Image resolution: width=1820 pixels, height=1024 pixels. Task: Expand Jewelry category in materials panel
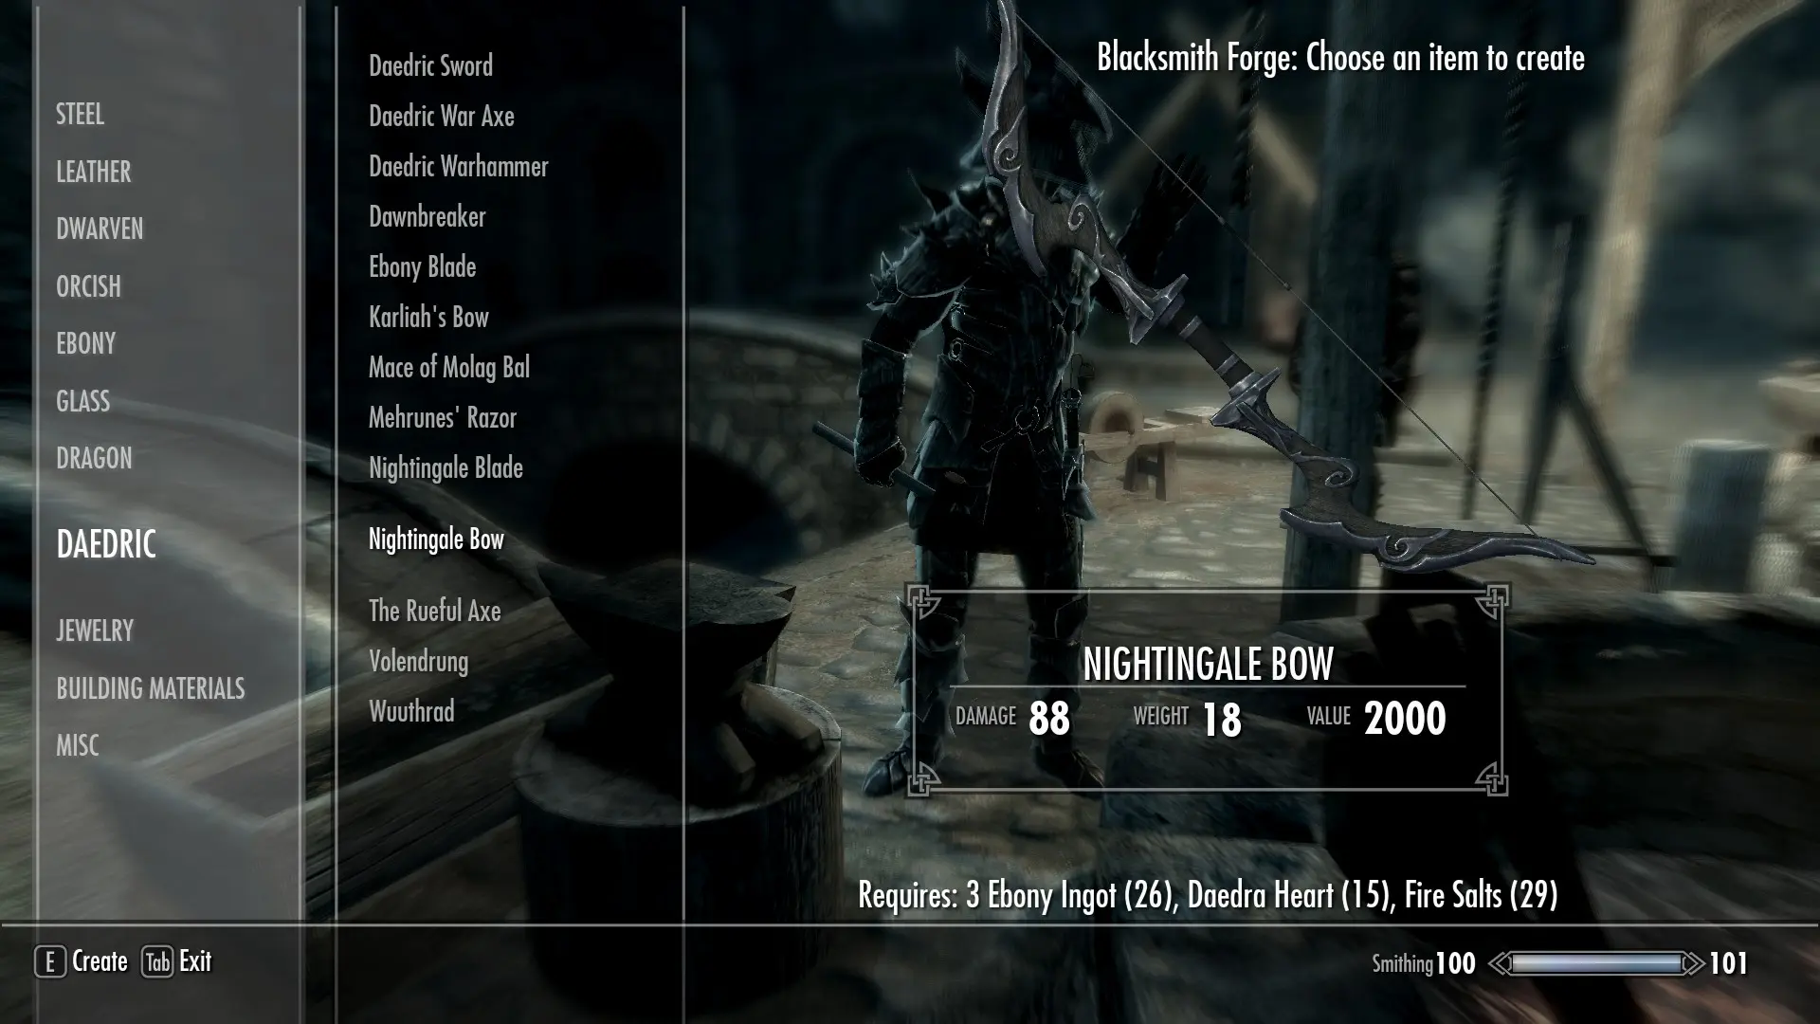click(x=95, y=631)
